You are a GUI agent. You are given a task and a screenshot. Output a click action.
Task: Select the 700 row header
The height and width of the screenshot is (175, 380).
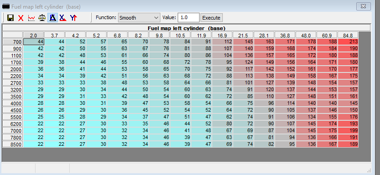[x=13, y=42]
